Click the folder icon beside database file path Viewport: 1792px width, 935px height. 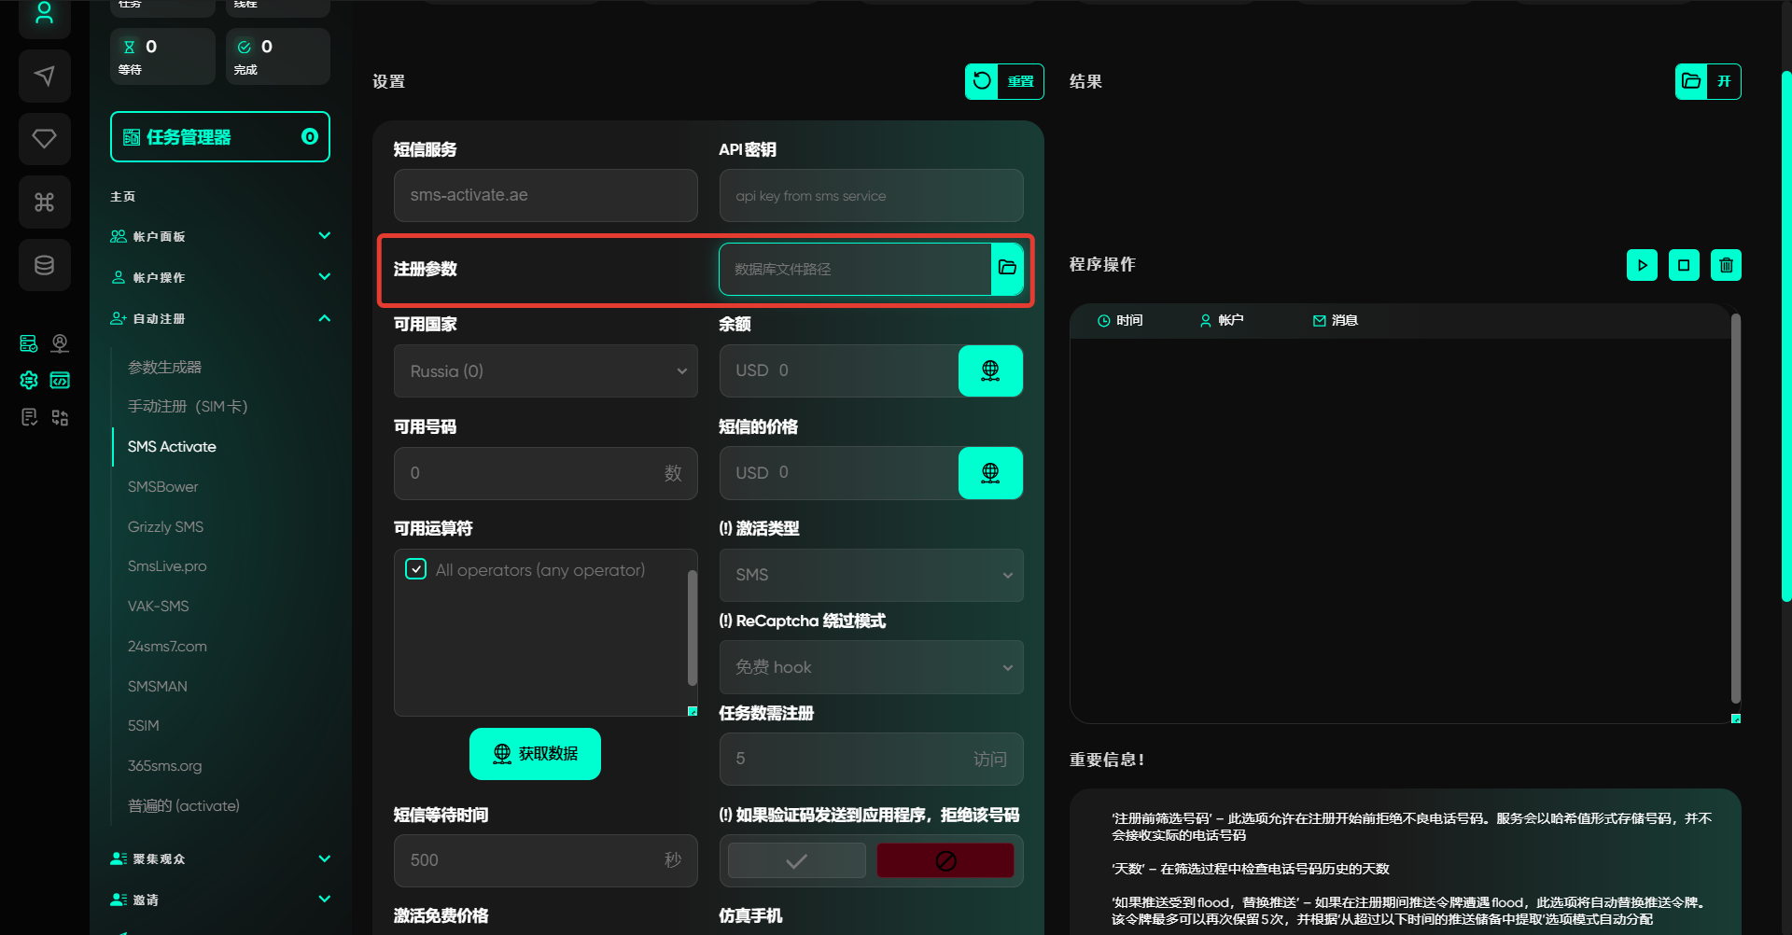click(1007, 269)
